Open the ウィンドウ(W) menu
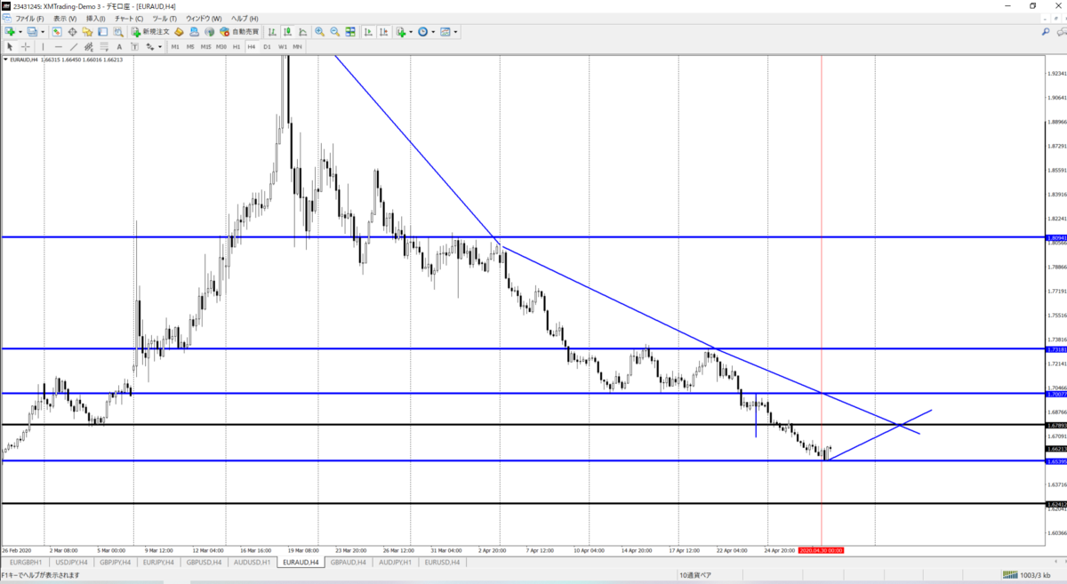 (204, 18)
